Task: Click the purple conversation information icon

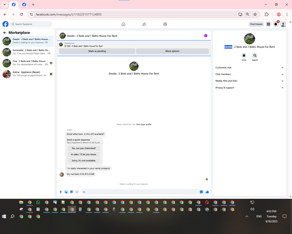Action: pos(206,36)
